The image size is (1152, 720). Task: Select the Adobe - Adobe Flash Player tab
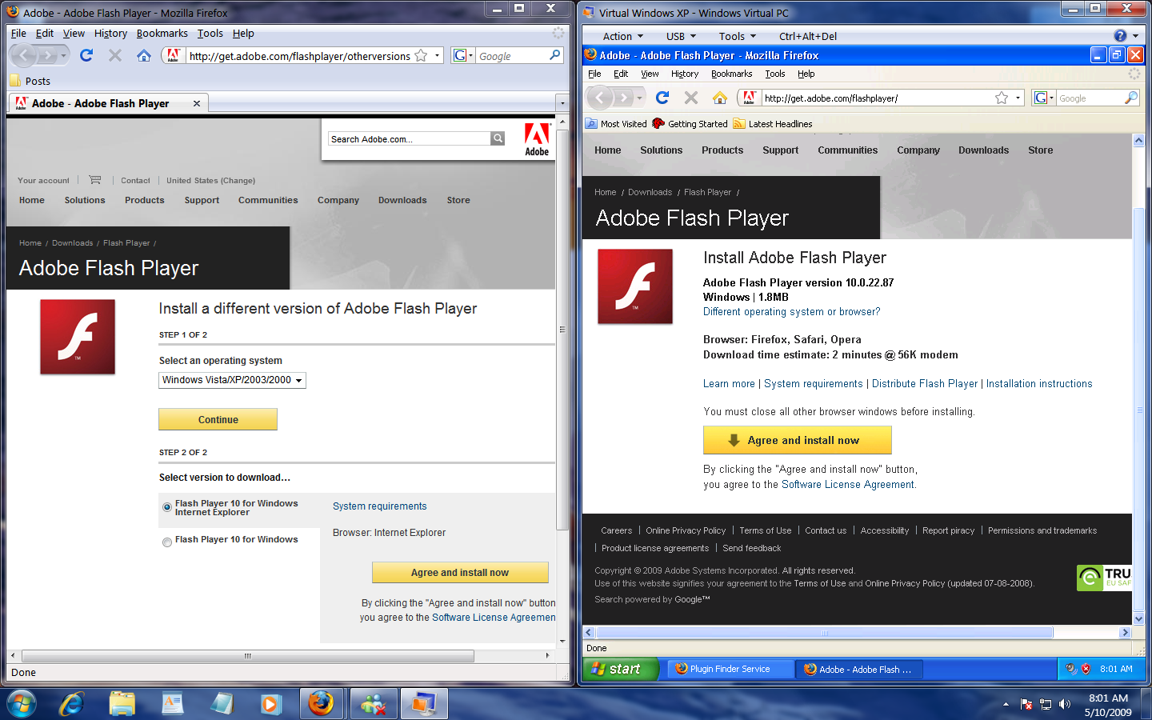click(x=109, y=103)
